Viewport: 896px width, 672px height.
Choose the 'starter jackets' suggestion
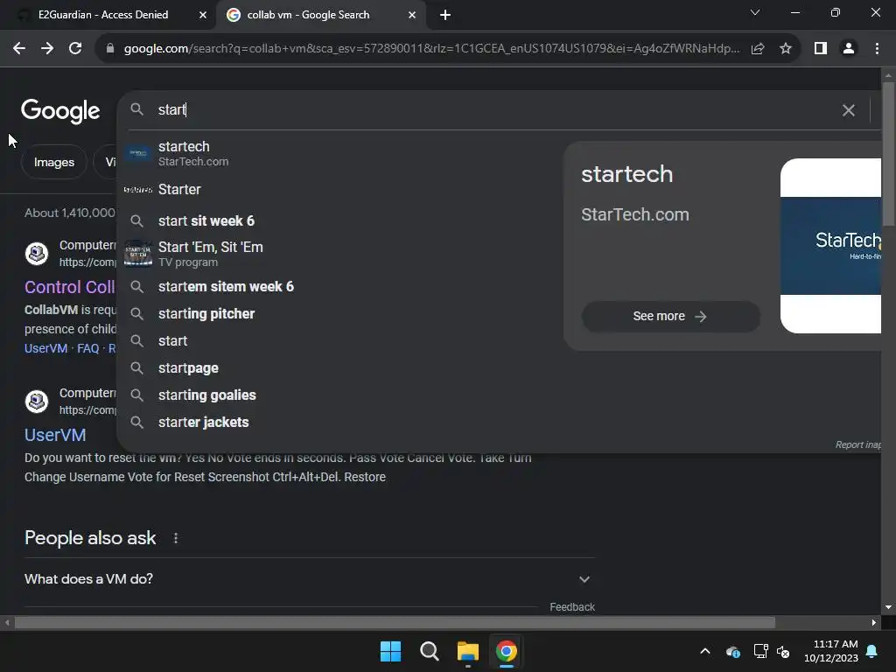click(339, 423)
